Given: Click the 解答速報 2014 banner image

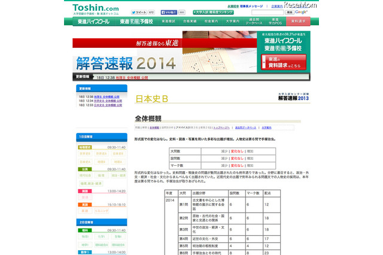Looking at the screenshot, I should [165, 51].
